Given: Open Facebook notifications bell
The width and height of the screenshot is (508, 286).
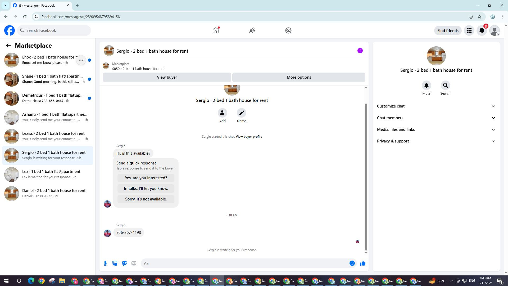Looking at the screenshot, I should click(x=482, y=31).
